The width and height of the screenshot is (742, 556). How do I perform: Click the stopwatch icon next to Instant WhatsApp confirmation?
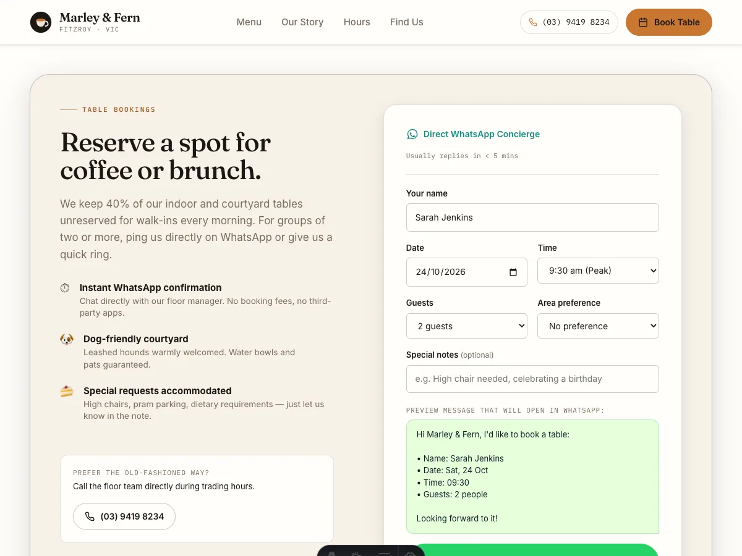(x=65, y=288)
